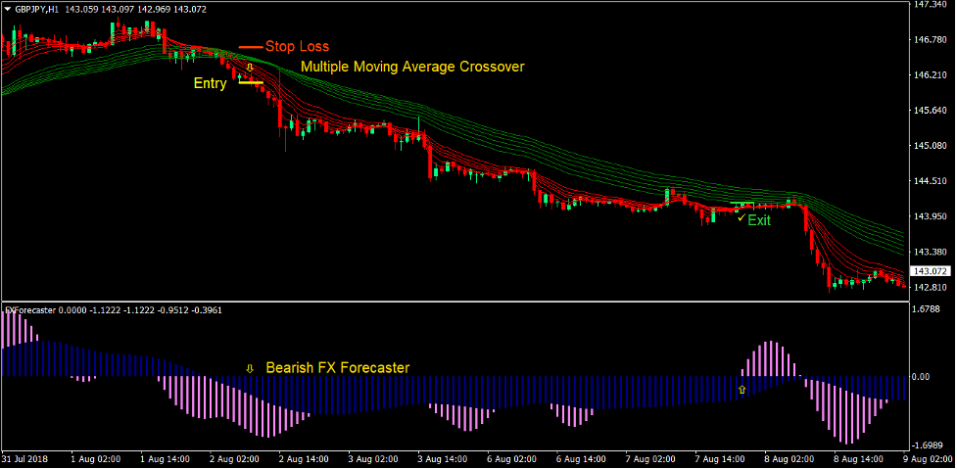Image resolution: width=957 pixels, height=469 pixels.
Task: Select the 'Multiple Moving Average Crossover' label
Action: [x=412, y=68]
